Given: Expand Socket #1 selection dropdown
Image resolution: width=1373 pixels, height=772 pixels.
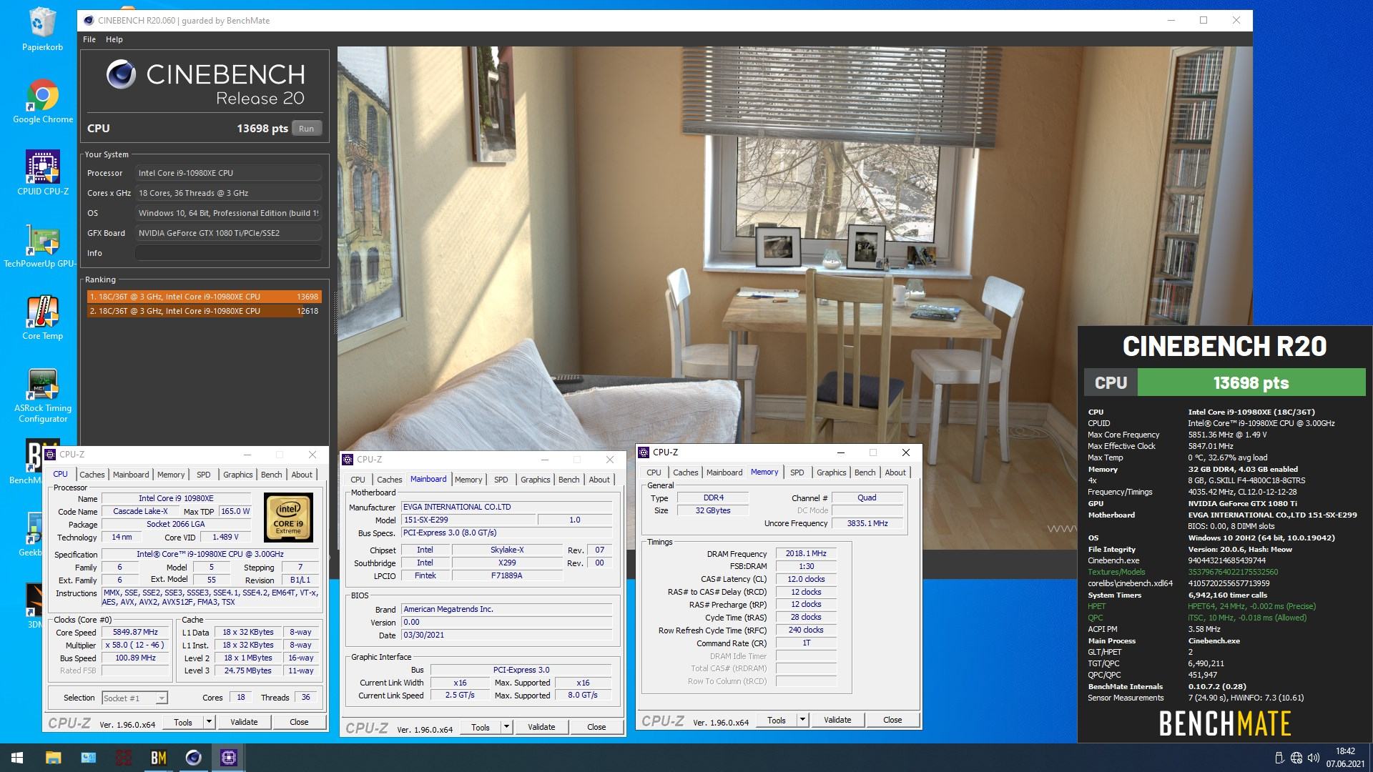Looking at the screenshot, I should pos(162,698).
